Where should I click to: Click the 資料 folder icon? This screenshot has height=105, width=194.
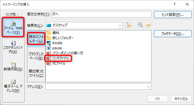click(x=49, y=33)
